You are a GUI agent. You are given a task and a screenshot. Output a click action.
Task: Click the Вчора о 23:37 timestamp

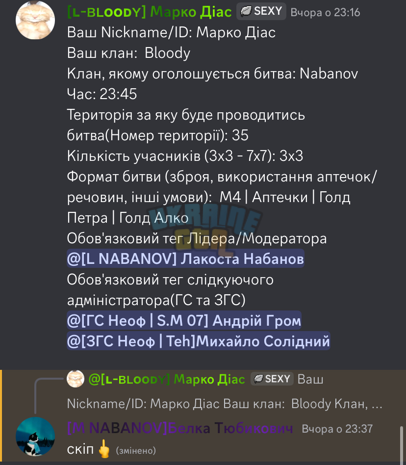click(337, 429)
